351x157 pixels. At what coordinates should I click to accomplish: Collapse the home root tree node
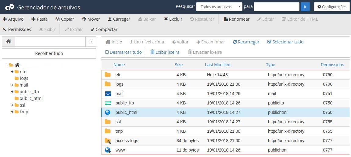tap(6, 65)
